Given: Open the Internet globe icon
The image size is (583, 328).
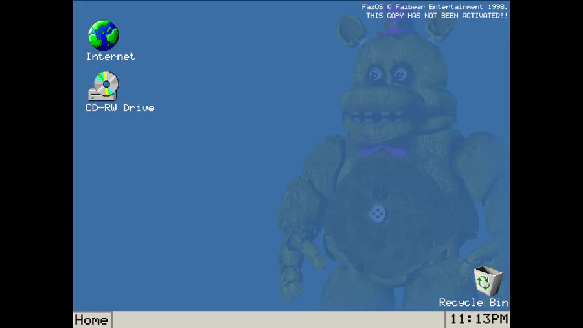Looking at the screenshot, I should (104, 36).
